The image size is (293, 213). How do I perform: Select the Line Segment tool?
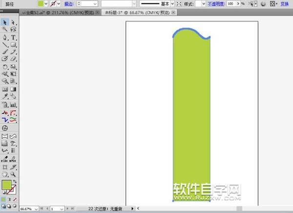5,44
